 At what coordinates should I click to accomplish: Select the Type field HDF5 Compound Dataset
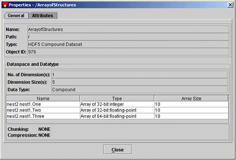click(128, 44)
